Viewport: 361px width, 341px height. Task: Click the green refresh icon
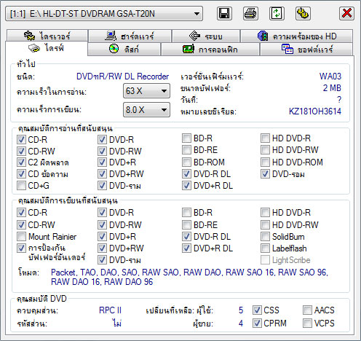(277, 13)
